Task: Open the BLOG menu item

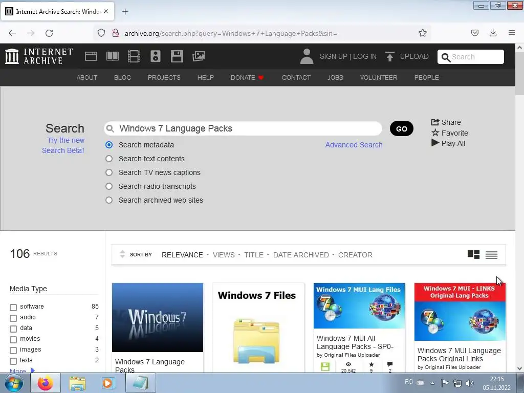Action: pyautogui.click(x=122, y=78)
